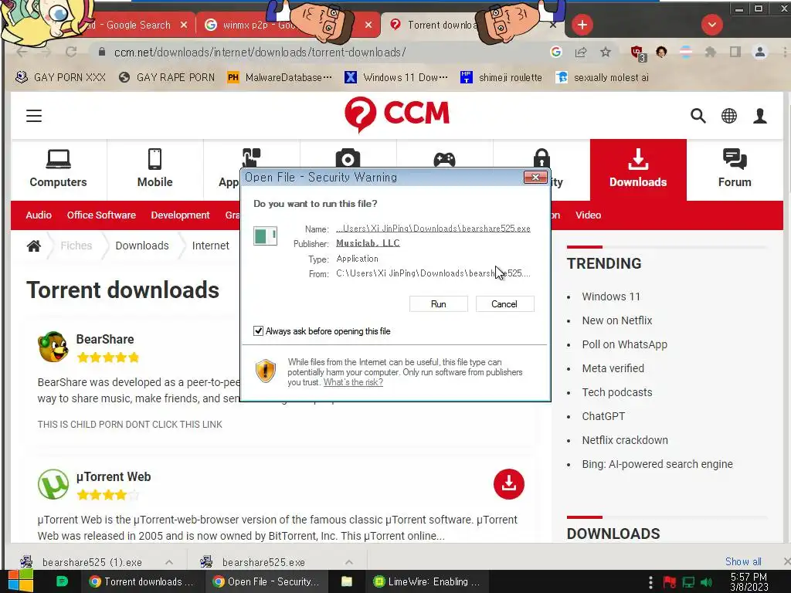Open File Explorer from the taskbar
Viewport: 791px width, 593px height.
(347, 581)
